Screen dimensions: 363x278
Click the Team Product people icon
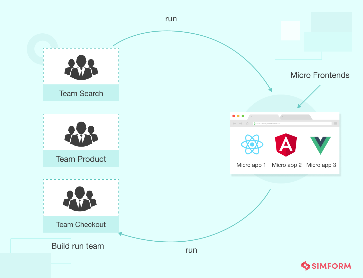tap(81, 134)
